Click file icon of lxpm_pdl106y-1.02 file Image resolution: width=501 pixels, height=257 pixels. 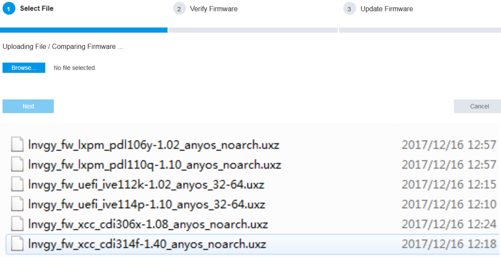pos(17,145)
